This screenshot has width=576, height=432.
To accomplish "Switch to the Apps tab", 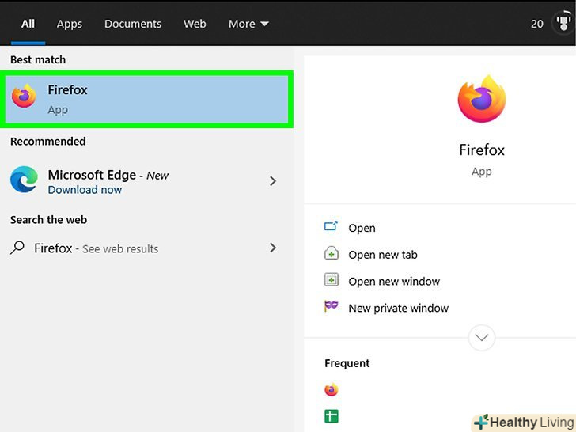I will [70, 24].
